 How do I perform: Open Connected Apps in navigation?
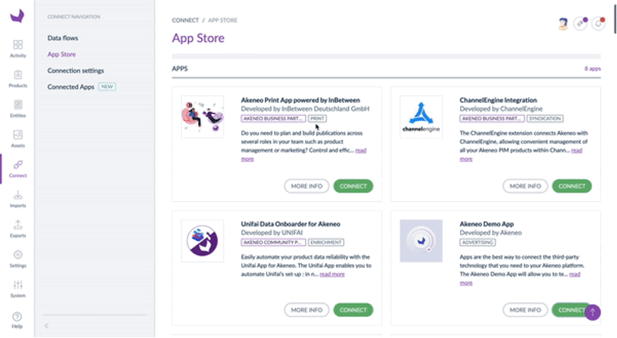71,87
